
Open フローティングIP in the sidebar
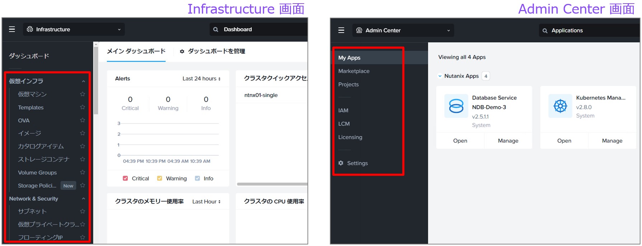coord(40,237)
